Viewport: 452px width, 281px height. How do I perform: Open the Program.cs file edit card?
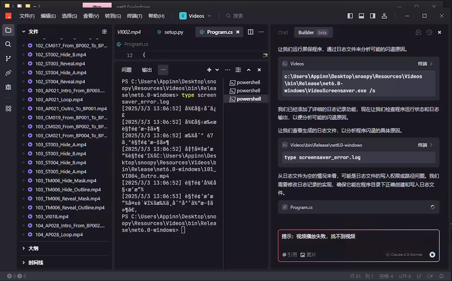[359, 207]
